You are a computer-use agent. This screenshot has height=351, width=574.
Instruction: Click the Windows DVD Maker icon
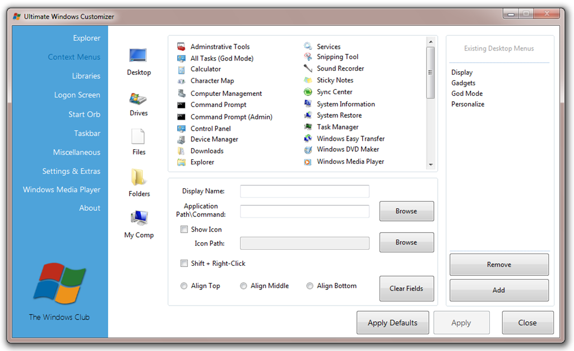[308, 150]
